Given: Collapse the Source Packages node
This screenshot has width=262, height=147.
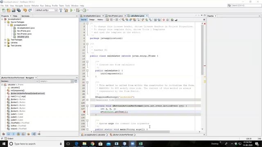Looking at the screenshot, I should [x=5, y=22].
